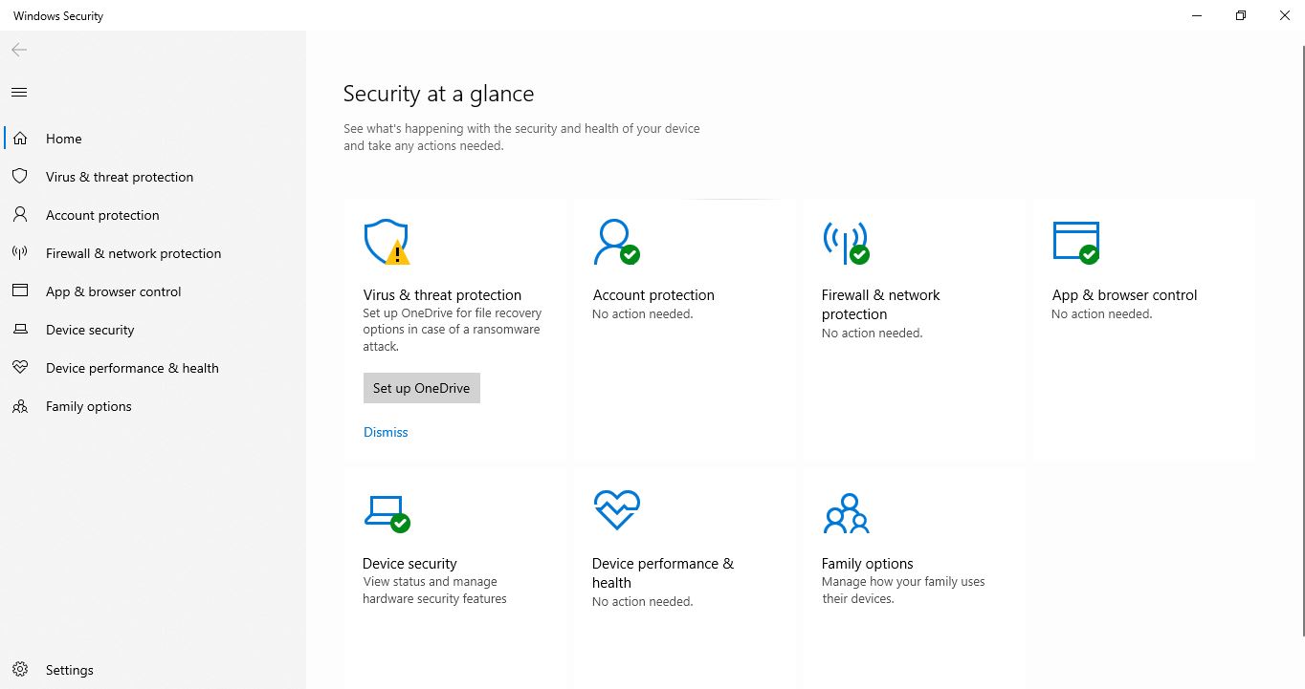Expand the navigation pane with the hamburger menu
This screenshot has width=1305, height=689.
[x=18, y=92]
